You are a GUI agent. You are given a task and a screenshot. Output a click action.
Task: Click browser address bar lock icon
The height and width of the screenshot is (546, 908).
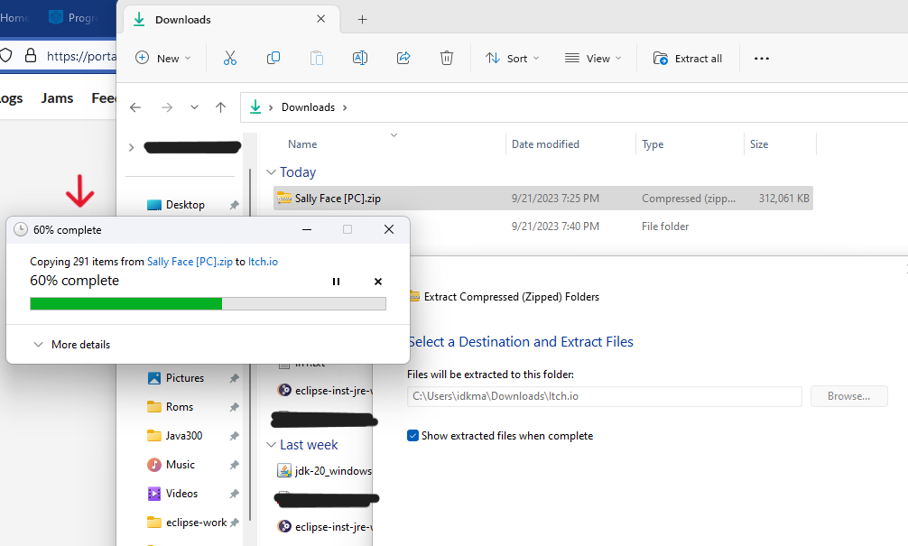coord(31,56)
